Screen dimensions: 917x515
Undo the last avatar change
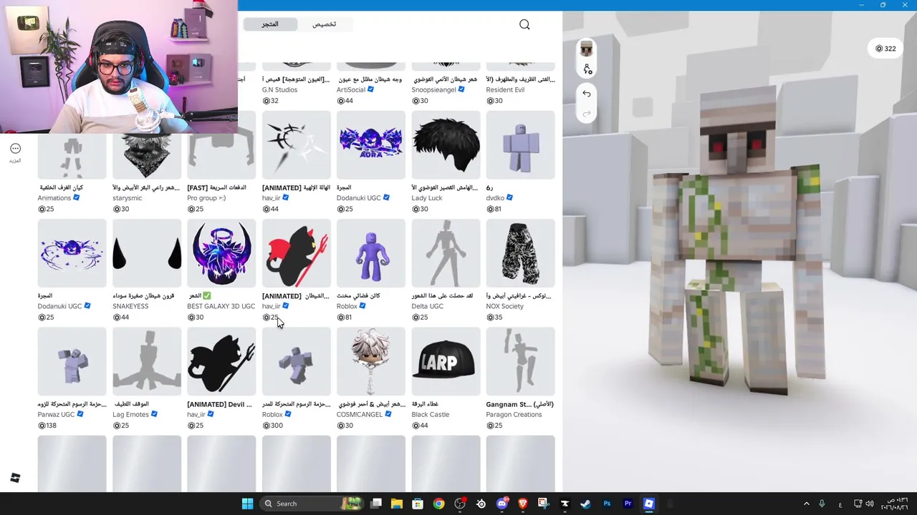[587, 94]
